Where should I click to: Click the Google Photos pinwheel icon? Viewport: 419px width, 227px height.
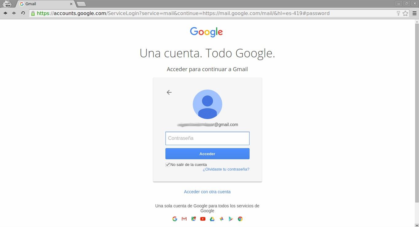221,219
